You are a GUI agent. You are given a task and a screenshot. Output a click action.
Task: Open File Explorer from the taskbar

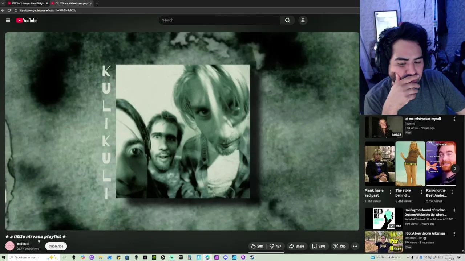(100, 257)
